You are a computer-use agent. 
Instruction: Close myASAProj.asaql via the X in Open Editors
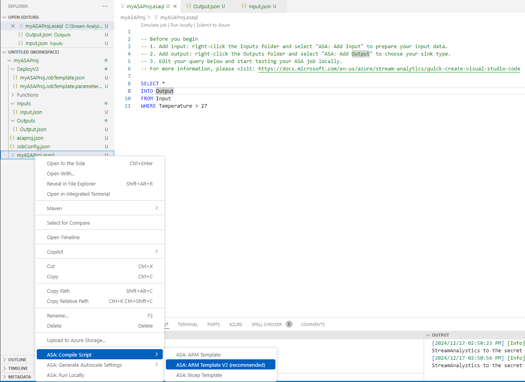(13, 26)
